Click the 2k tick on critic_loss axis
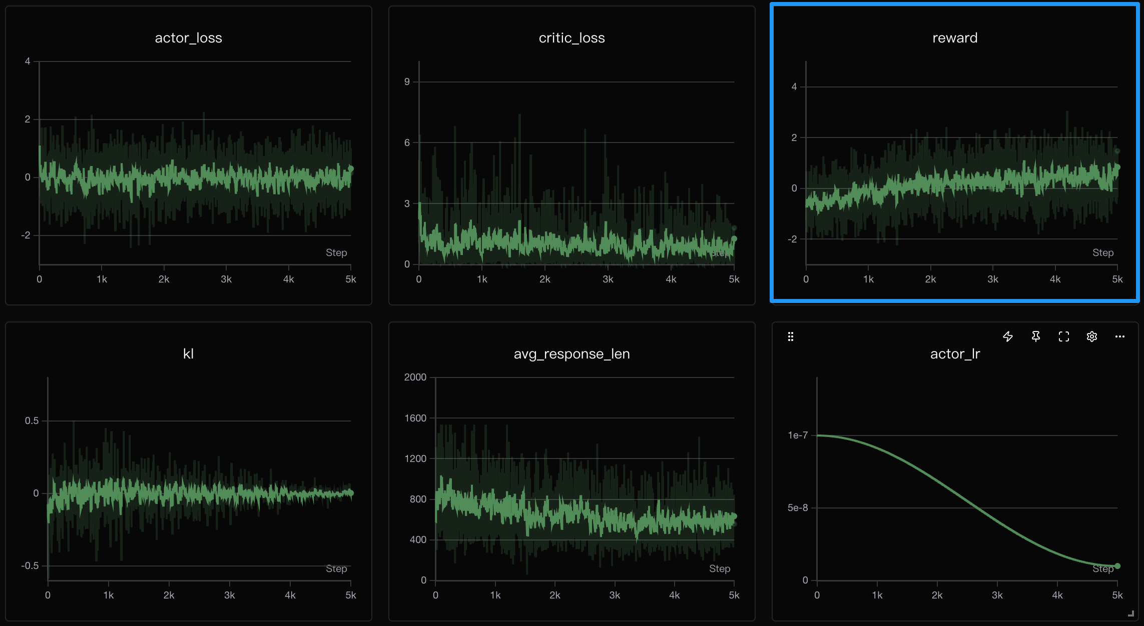 pos(545,279)
